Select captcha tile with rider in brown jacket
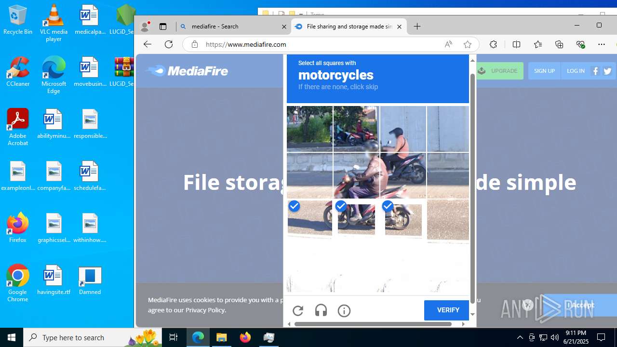The height and width of the screenshot is (347, 617). [356, 176]
